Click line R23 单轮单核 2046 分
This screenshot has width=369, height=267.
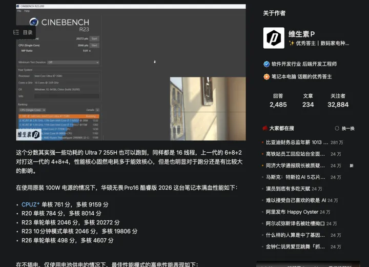[x=71, y=222]
